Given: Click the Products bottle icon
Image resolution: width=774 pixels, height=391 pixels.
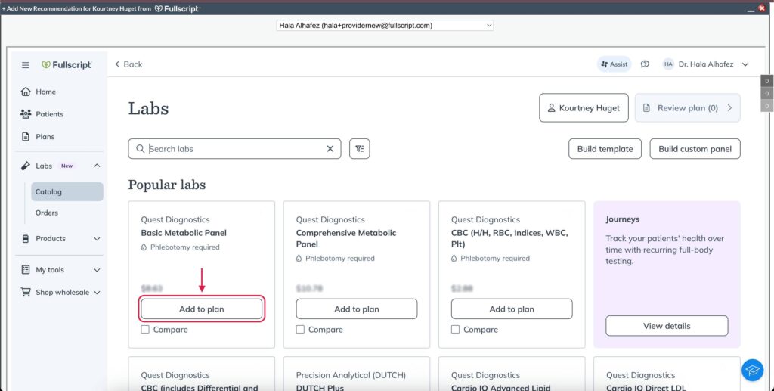Looking at the screenshot, I should (x=26, y=238).
